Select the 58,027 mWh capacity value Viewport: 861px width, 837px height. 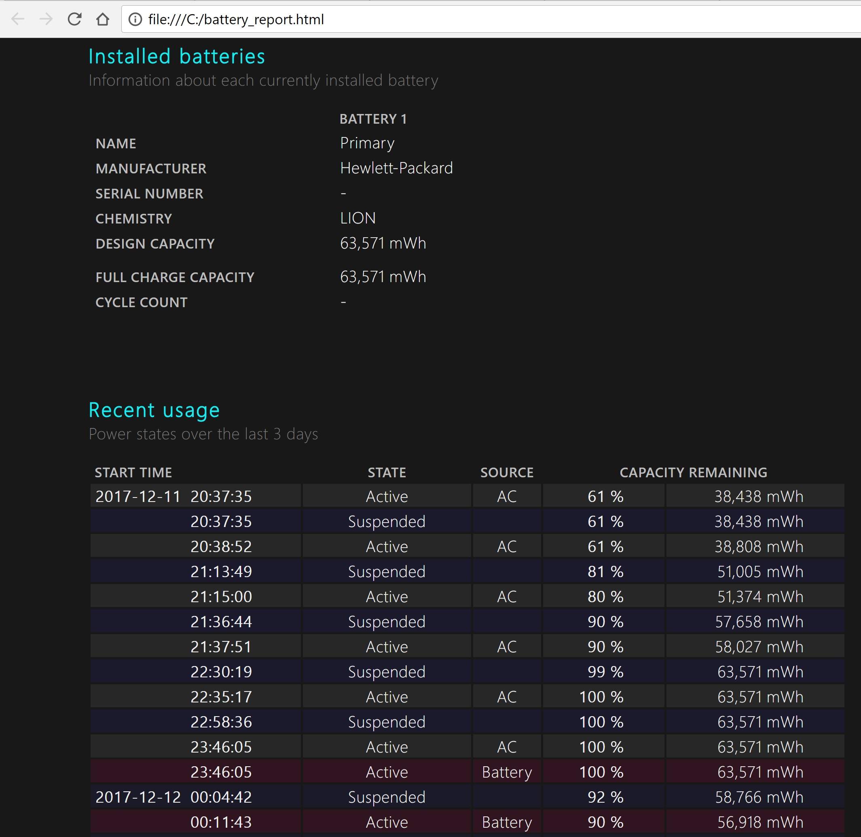click(x=759, y=647)
